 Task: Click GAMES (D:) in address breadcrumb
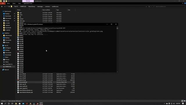click(23, 6)
